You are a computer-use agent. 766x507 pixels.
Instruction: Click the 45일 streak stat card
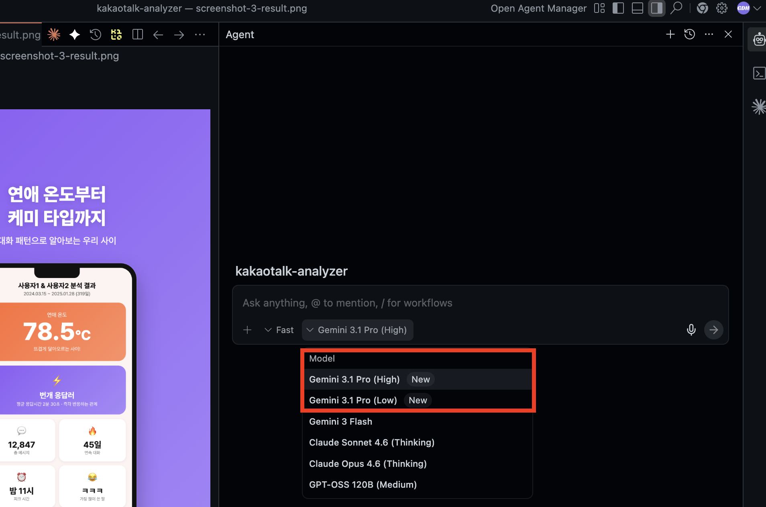coord(92,440)
